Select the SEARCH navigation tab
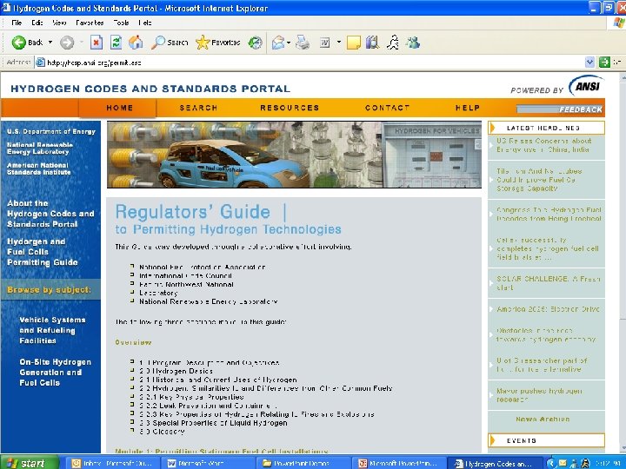Image resolution: width=626 pixels, height=469 pixels. click(x=198, y=108)
